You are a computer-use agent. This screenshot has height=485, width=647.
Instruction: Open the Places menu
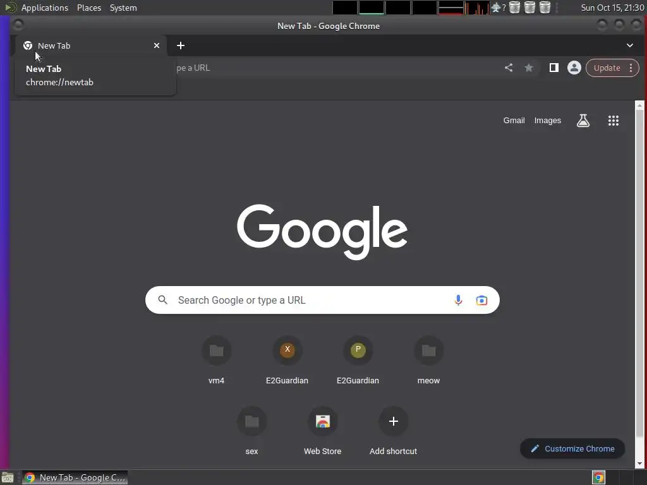click(89, 8)
